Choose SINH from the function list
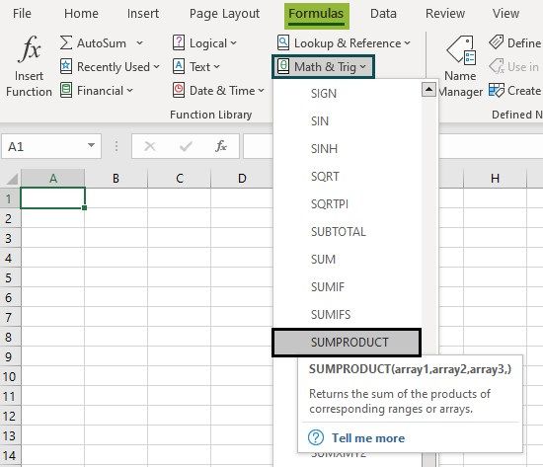543x467 pixels. (x=348, y=149)
